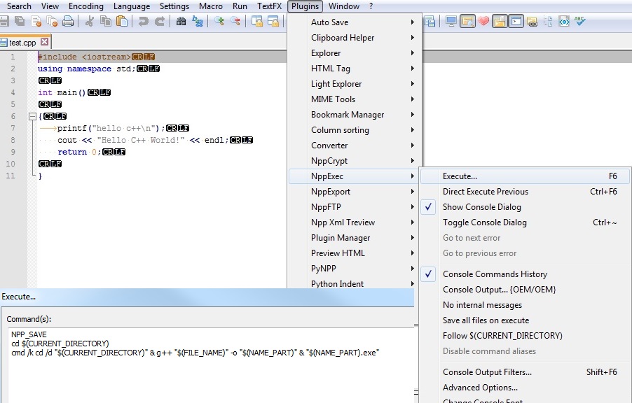Screen dimensions: 632x403
Task: Click the Save All toolbar icon
Action: pos(20,21)
